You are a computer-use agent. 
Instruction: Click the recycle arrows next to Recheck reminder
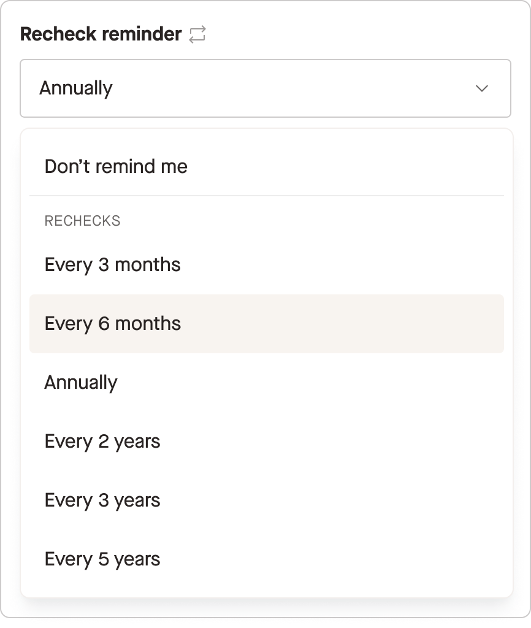[196, 34]
